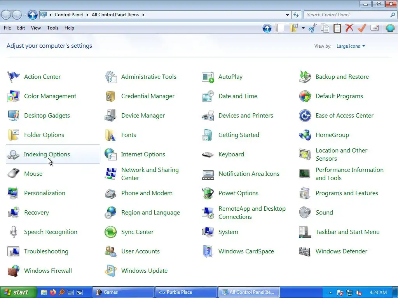This screenshot has height=298, width=398.
Task: Click the teal shell toolbar icon
Action: [390, 28]
